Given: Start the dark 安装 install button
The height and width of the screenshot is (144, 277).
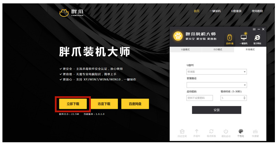Looking at the screenshot, I should tap(217, 110).
